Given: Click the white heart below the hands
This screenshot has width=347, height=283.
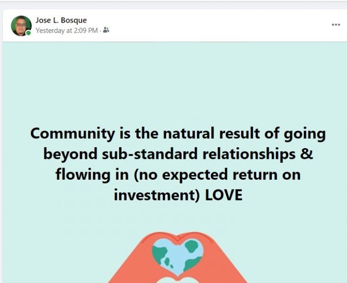Looking at the screenshot, I should (178, 280).
